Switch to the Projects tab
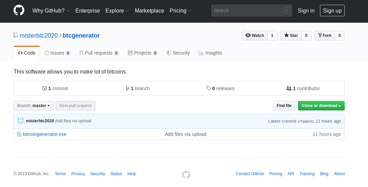Viewport: 368px width, 187px height. (x=143, y=53)
